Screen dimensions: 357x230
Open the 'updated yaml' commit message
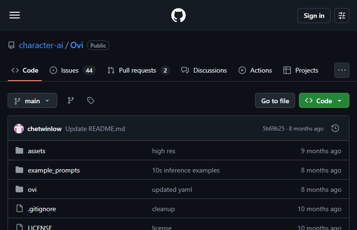point(172,189)
